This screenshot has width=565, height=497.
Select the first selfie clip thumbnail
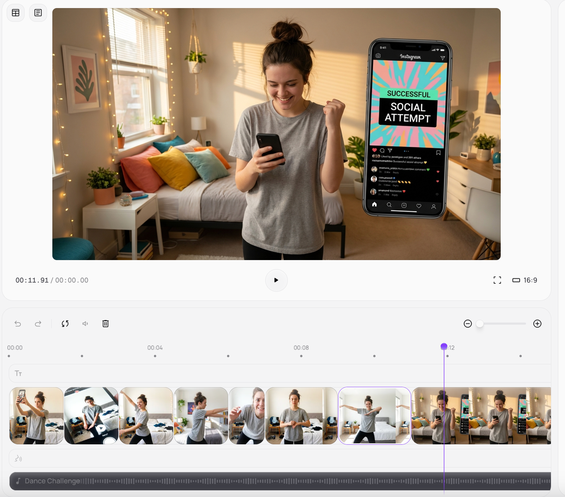pos(37,416)
